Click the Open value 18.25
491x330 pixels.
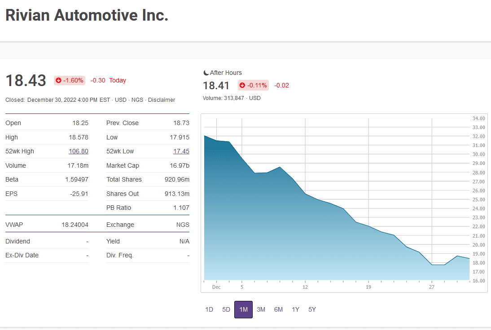[x=80, y=123]
